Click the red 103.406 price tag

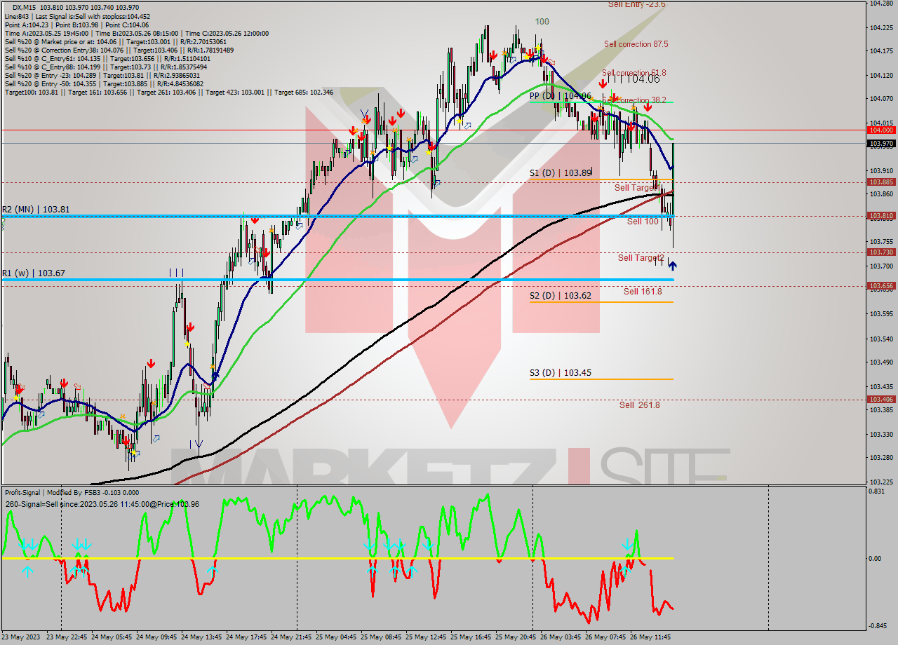pos(881,400)
